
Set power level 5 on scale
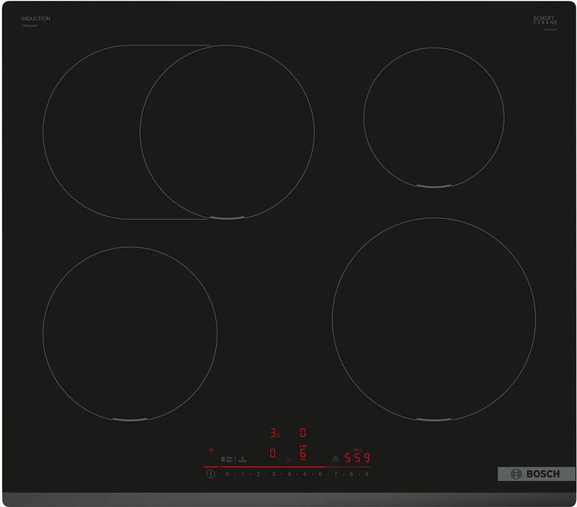click(x=305, y=474)
